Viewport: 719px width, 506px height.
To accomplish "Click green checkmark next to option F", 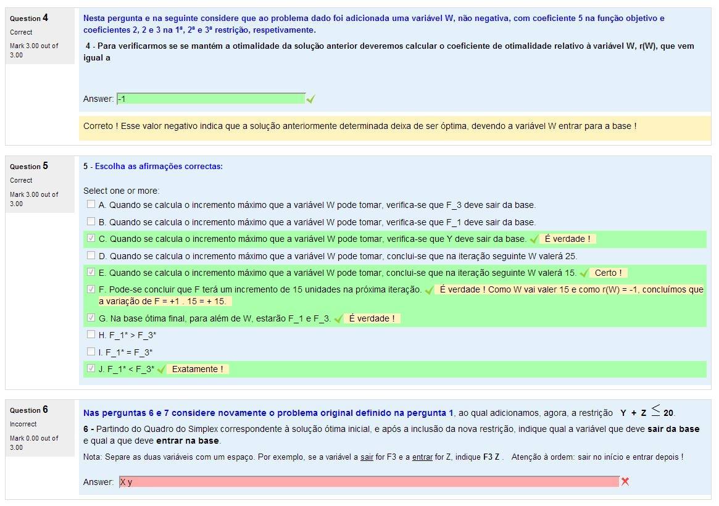I will [429, 290].
